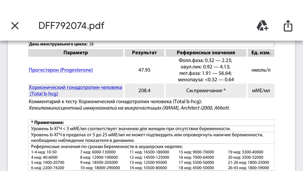Select the progesterone result 47.95
This screenshot has width=303, height=171.
pos(144,70)
